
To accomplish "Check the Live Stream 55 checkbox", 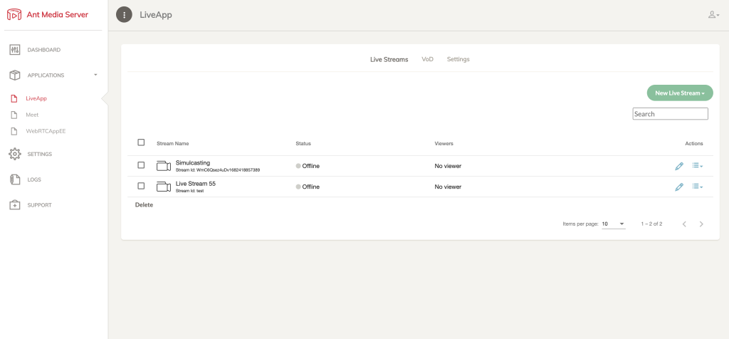I will [142, 186].
